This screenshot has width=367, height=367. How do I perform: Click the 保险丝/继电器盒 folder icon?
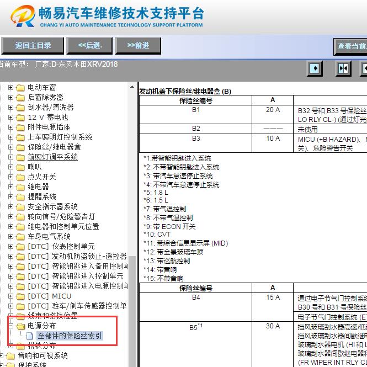tap(21, 147)
